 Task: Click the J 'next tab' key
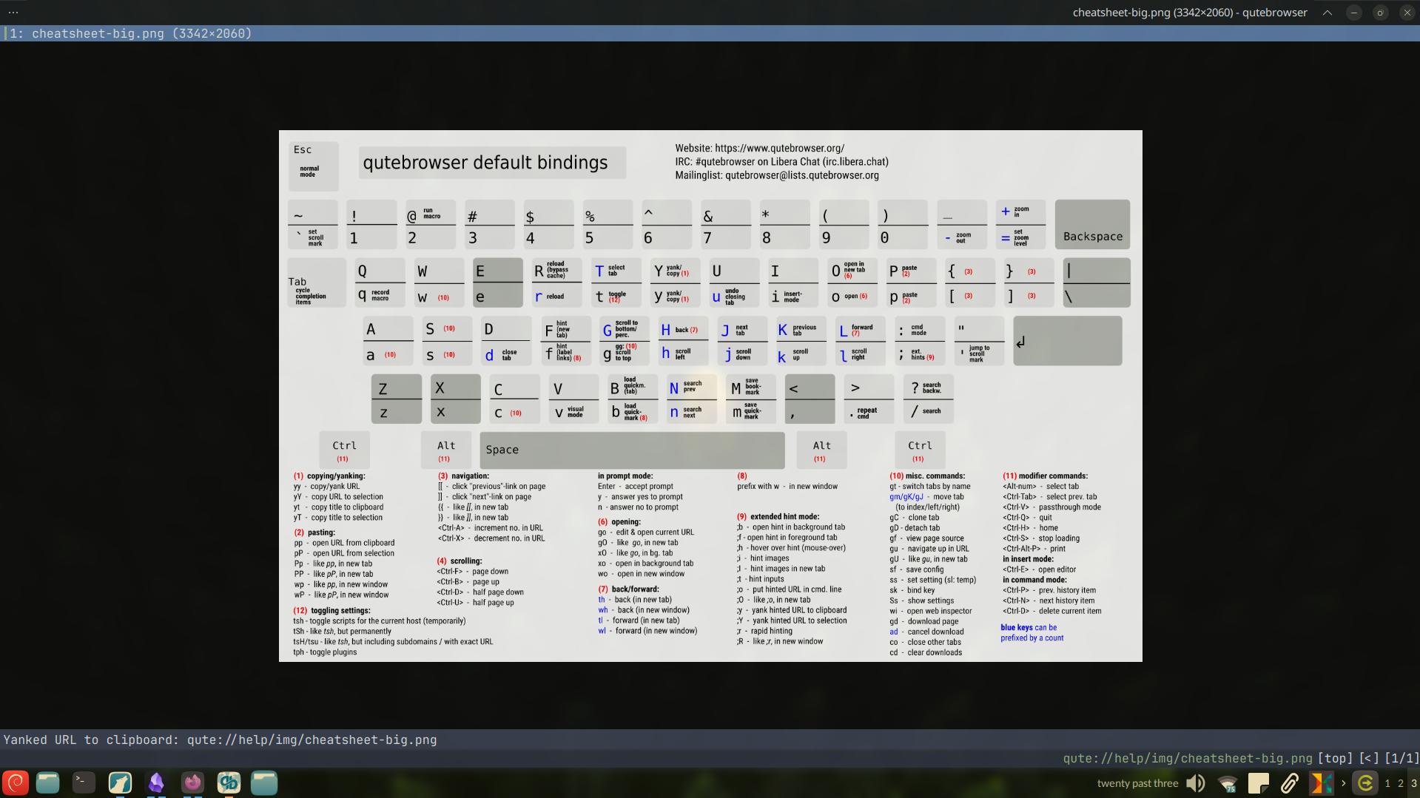742,329
